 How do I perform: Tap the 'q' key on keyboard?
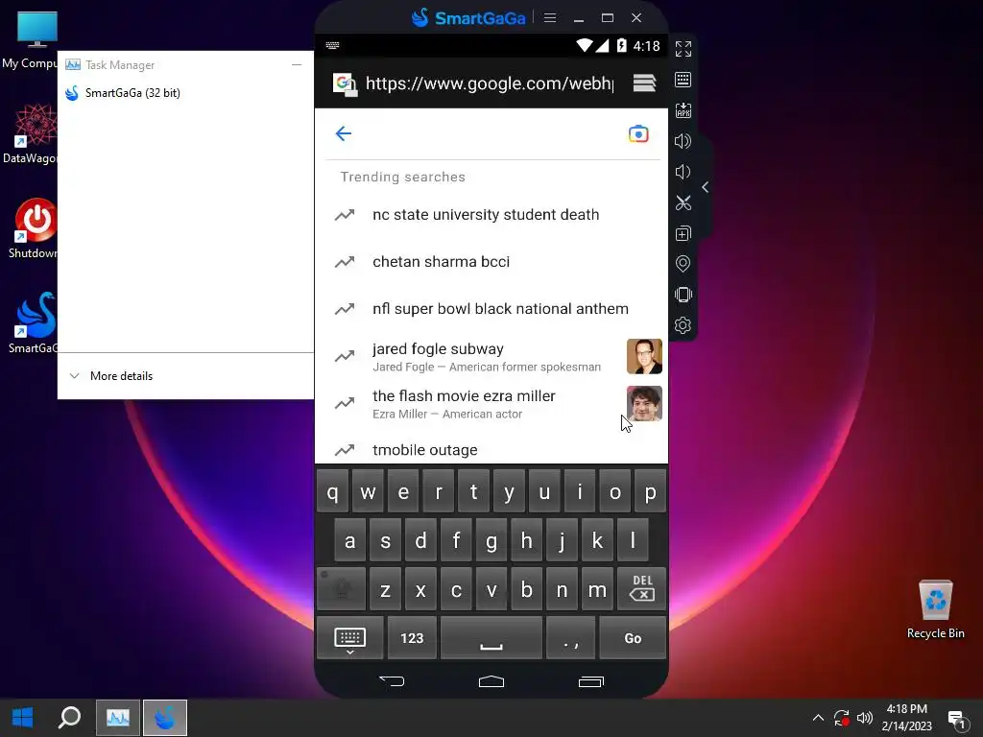(x=333, y=491)
